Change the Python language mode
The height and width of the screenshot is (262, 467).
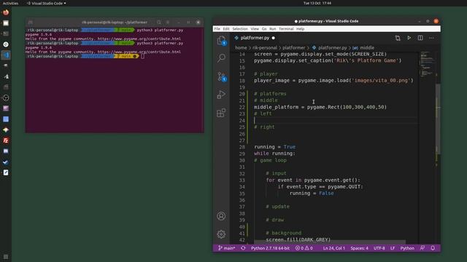point(407,248)
